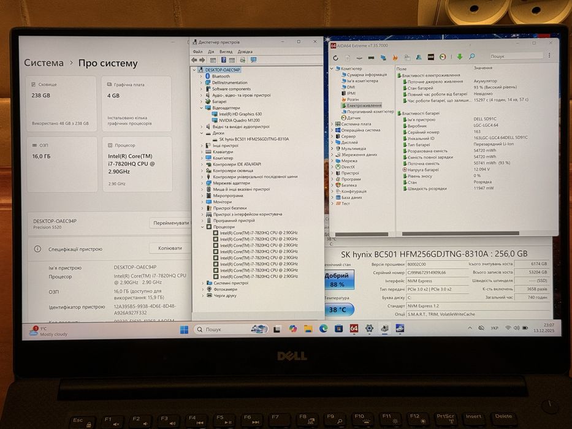Click the AIDA64 gauge benchmark icon
Image resolution: width=572 pixels, height=429 pixels.
443,57
